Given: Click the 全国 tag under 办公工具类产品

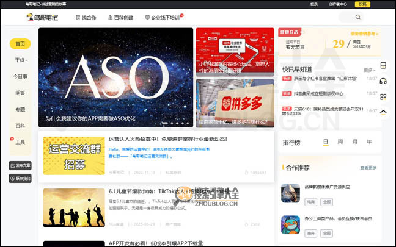Looking at the screenshot, I should 326,233.
